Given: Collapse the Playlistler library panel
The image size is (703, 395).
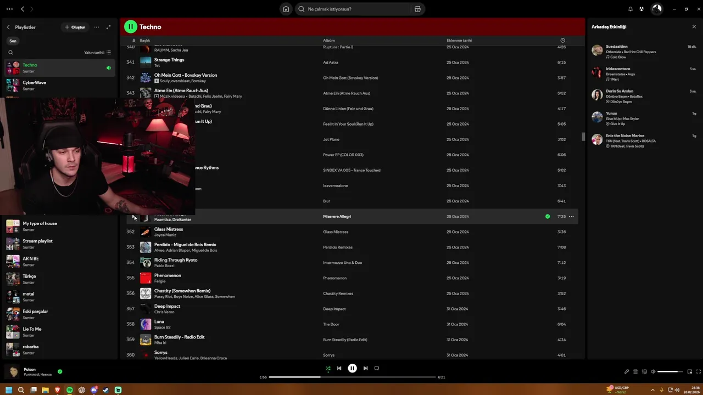Looking at the screenshot, I should 8,27.
